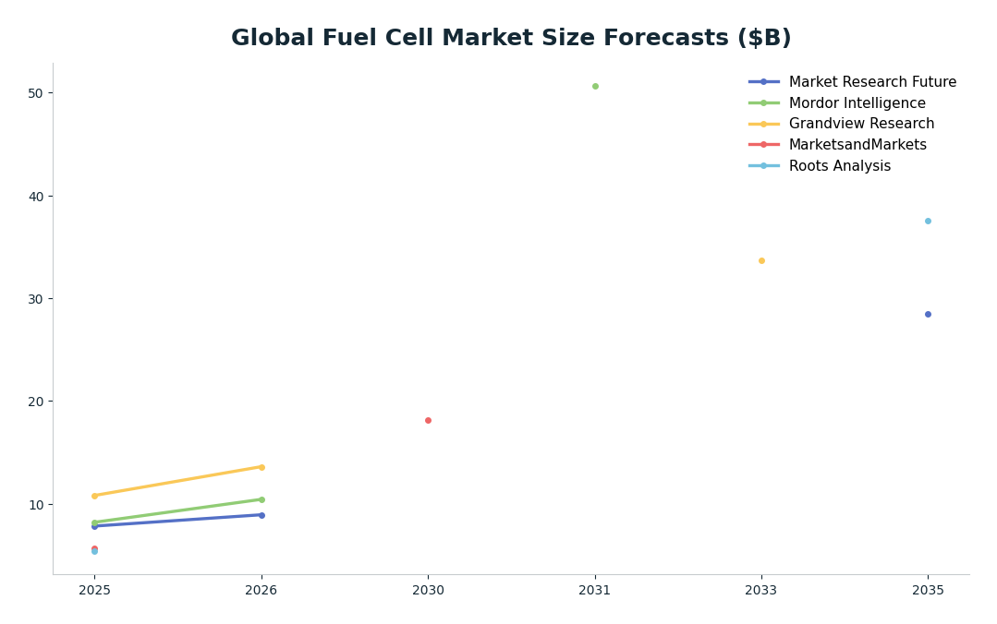Click the yellow data point at 2025
997x624 pixels.
[95, 497]
